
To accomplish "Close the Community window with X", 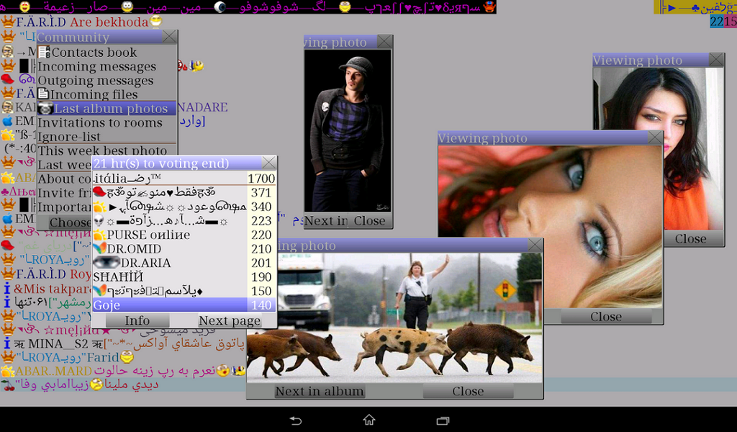I will pyautogui.click(x=170, y=37).
